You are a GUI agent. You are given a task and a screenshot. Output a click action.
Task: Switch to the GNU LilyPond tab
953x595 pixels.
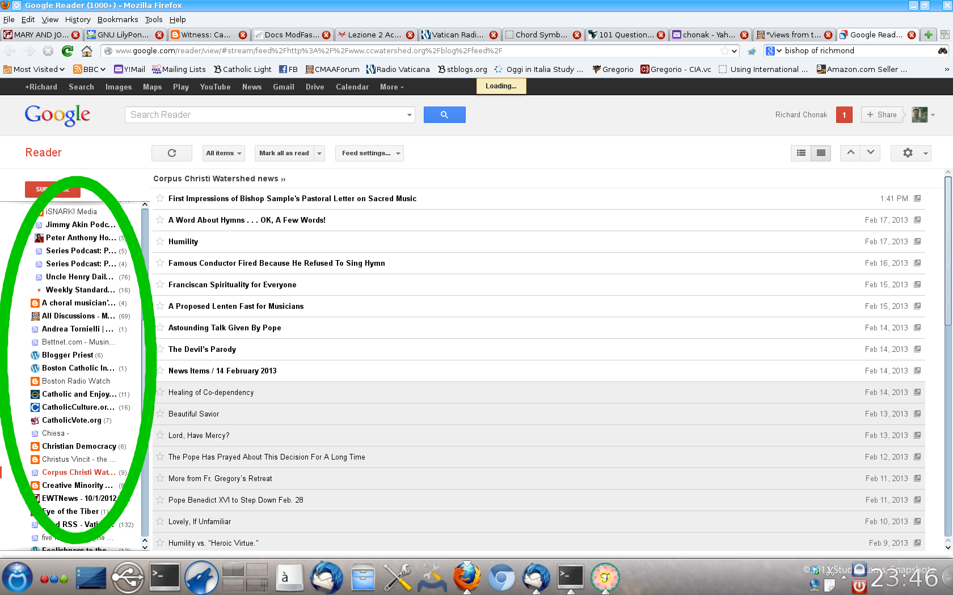pos(125,35)
